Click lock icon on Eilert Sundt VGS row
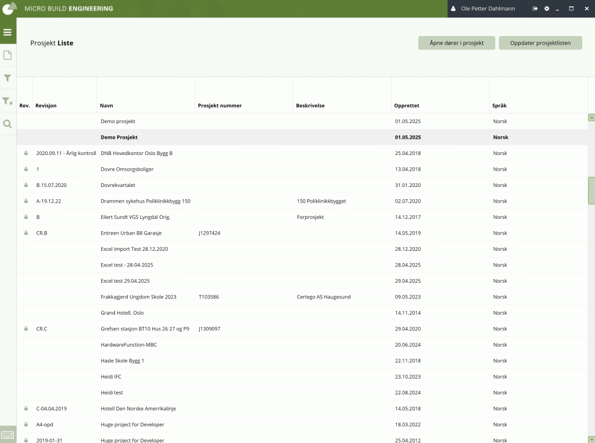The height and width of the screenshot is (443, 595). tap(26, 217)
